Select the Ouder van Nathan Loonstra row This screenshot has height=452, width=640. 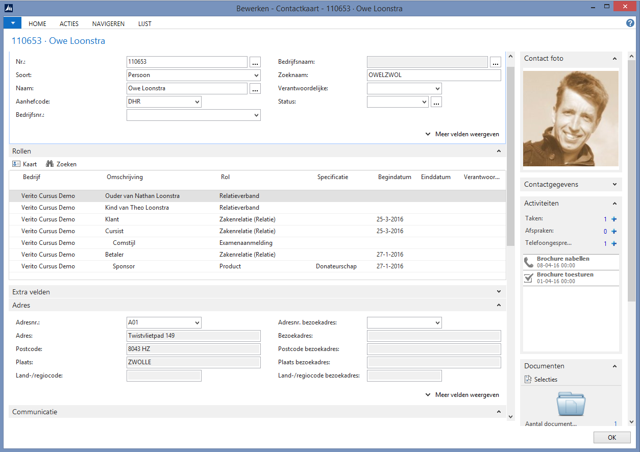click(x=258, y=196)
